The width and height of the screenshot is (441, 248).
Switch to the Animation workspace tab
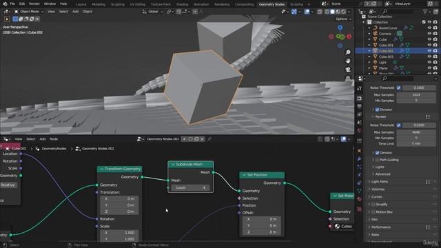tap(201, 4)
